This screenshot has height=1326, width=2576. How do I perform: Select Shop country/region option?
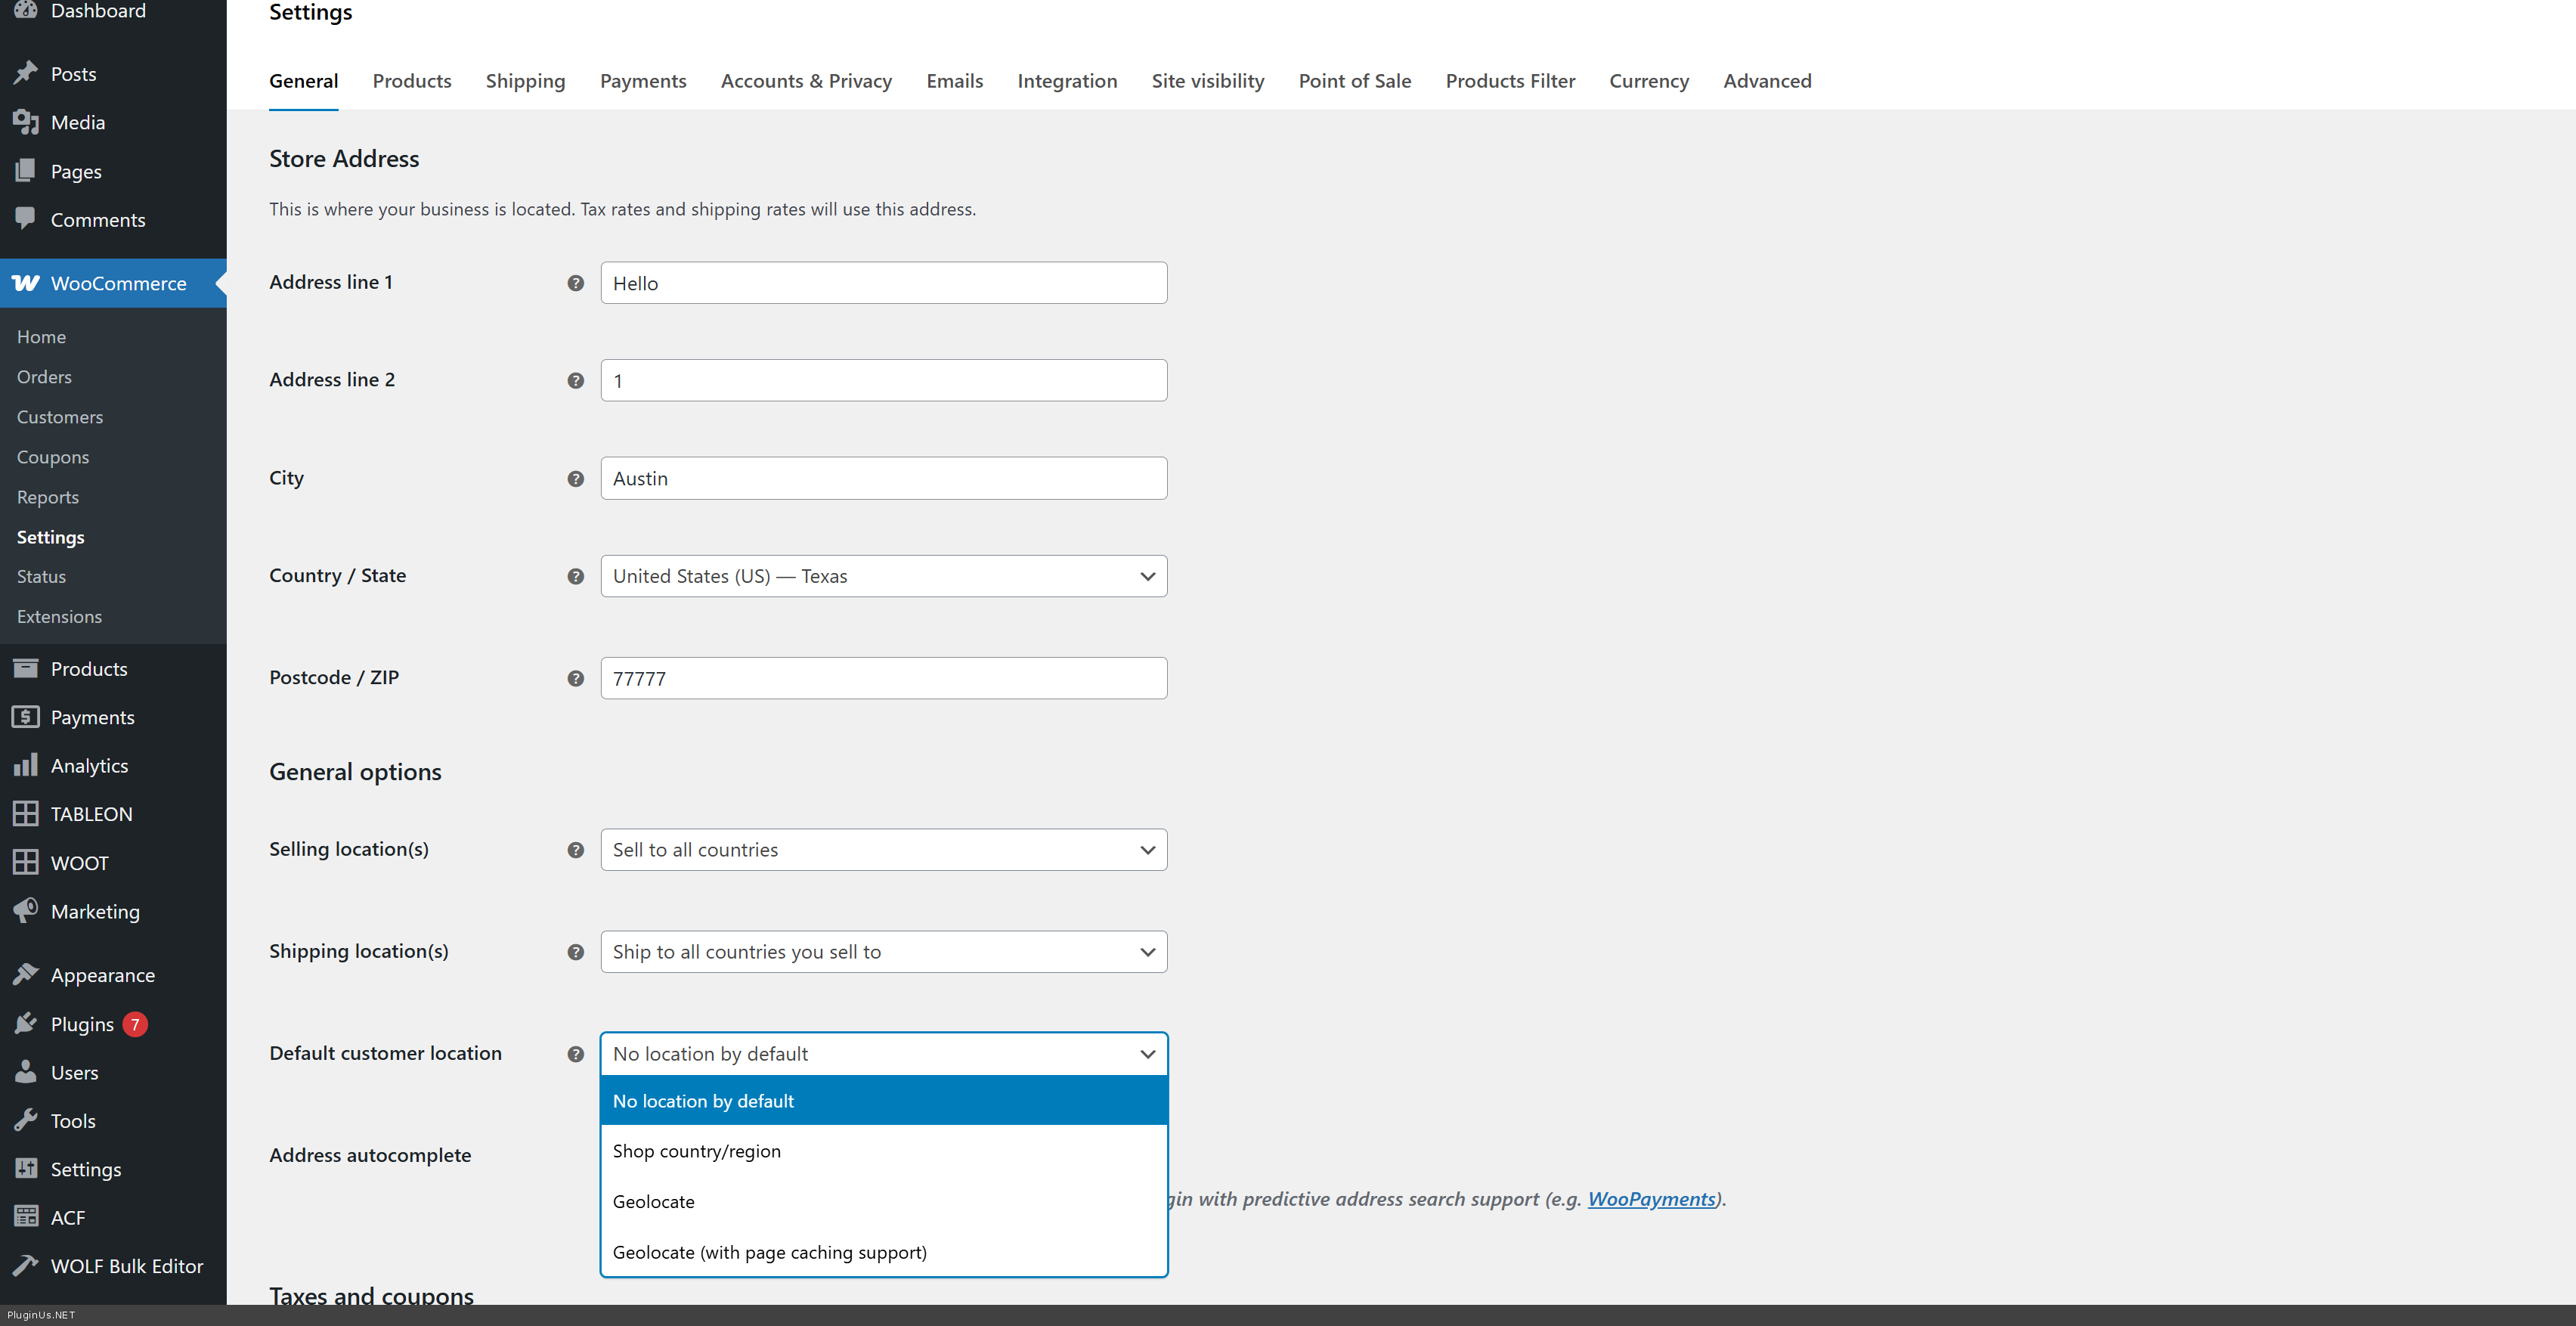point(697,1151)
